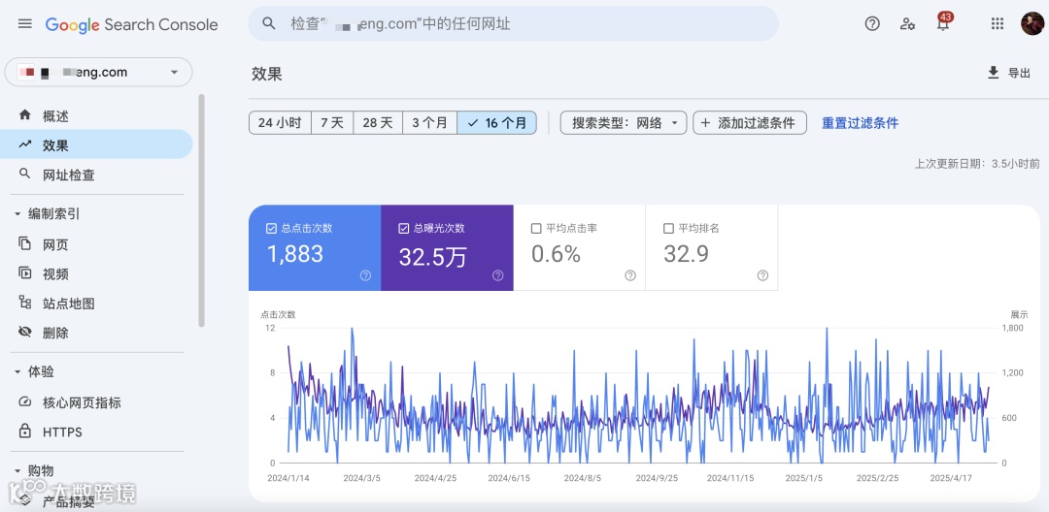Enable 平均点击率 checkbox

pos(536,228)
